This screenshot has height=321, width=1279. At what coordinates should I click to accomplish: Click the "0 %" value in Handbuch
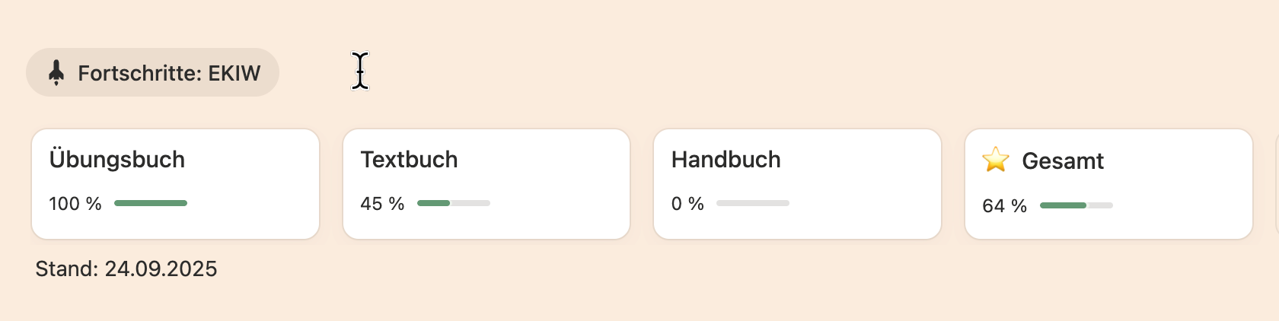pyautogui.click(x=687, y=204)
